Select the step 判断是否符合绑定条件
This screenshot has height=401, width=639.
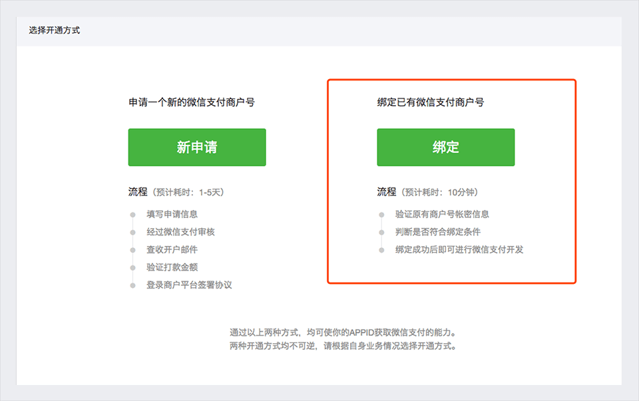438,232
